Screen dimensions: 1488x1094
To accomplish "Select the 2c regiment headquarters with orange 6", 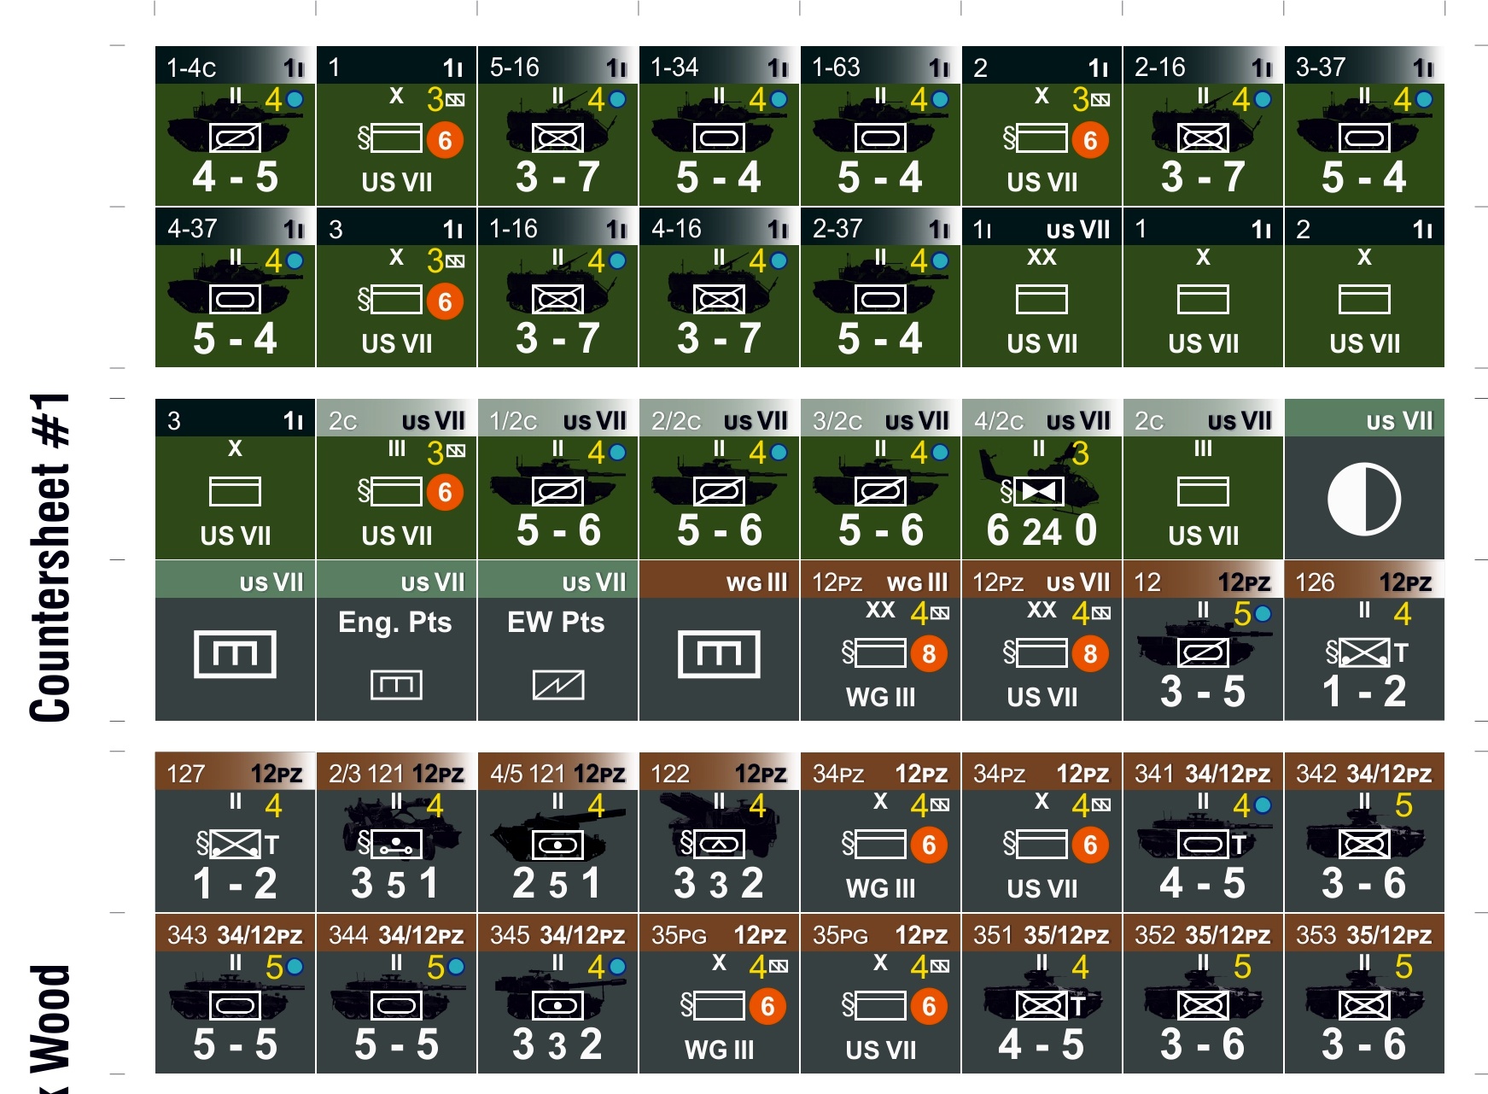I will point(396,479).
